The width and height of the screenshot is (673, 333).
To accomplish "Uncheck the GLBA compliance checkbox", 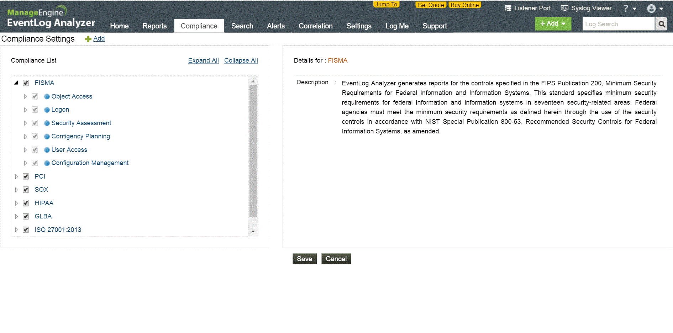I will 26,216.
